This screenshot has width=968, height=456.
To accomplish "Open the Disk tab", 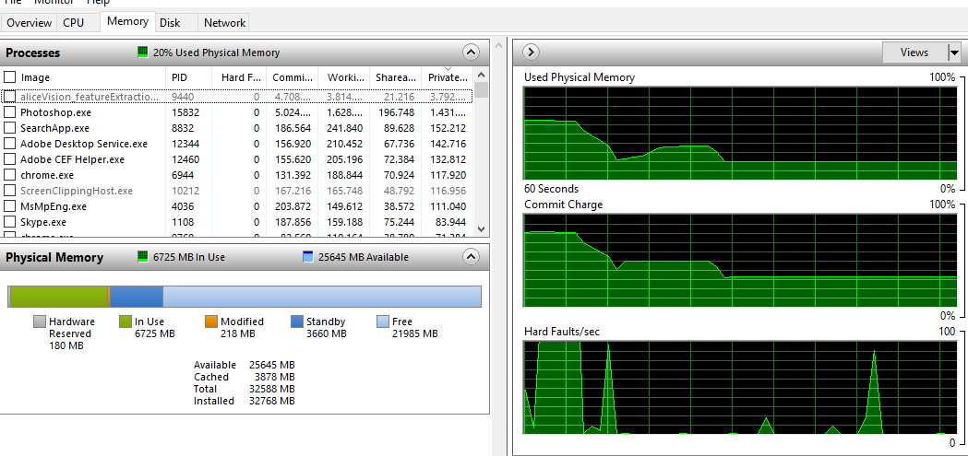I will (x=170, y=23).
